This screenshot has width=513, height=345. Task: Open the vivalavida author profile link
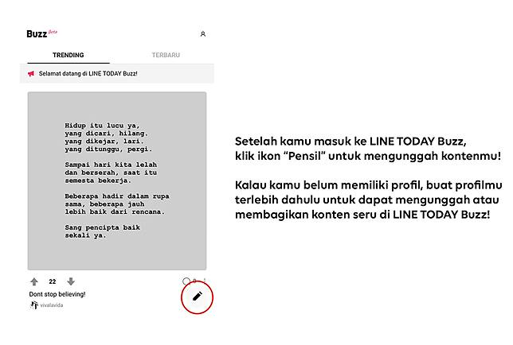[x=52, y=305]
